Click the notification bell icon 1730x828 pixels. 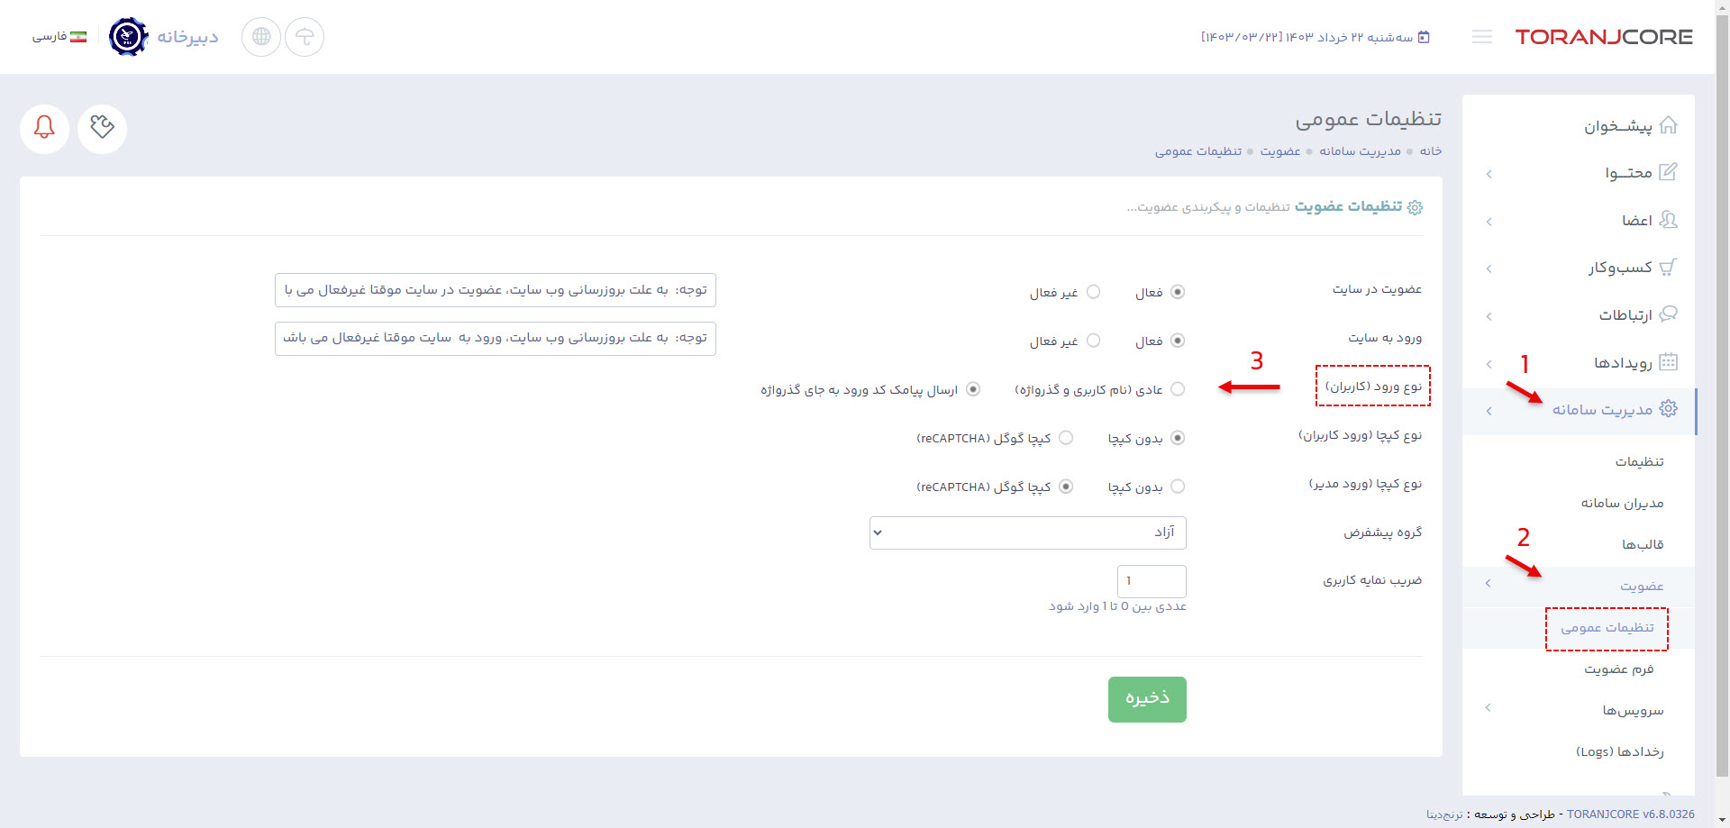coord(44,128)
